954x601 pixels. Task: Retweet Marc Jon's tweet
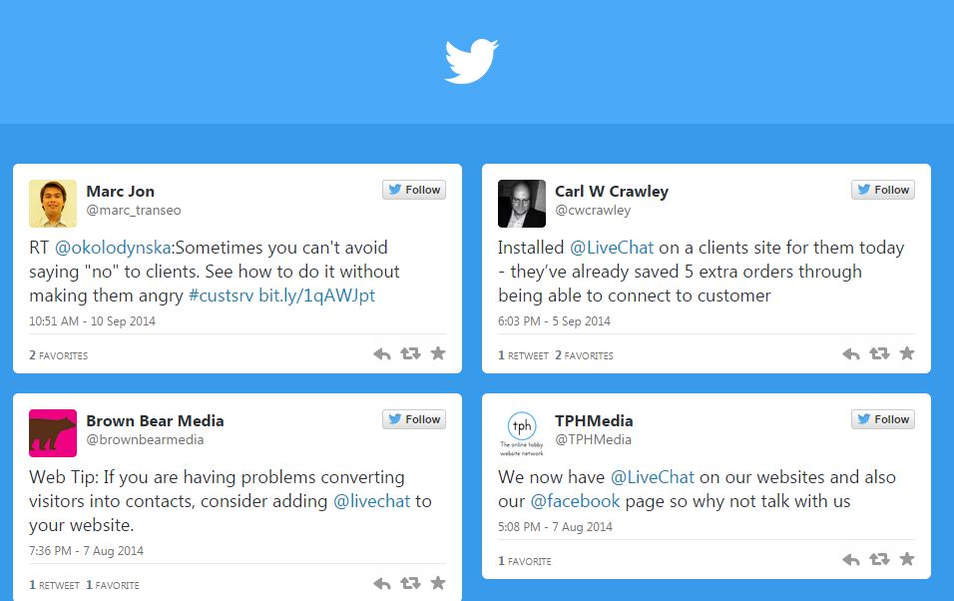point(409,353)
